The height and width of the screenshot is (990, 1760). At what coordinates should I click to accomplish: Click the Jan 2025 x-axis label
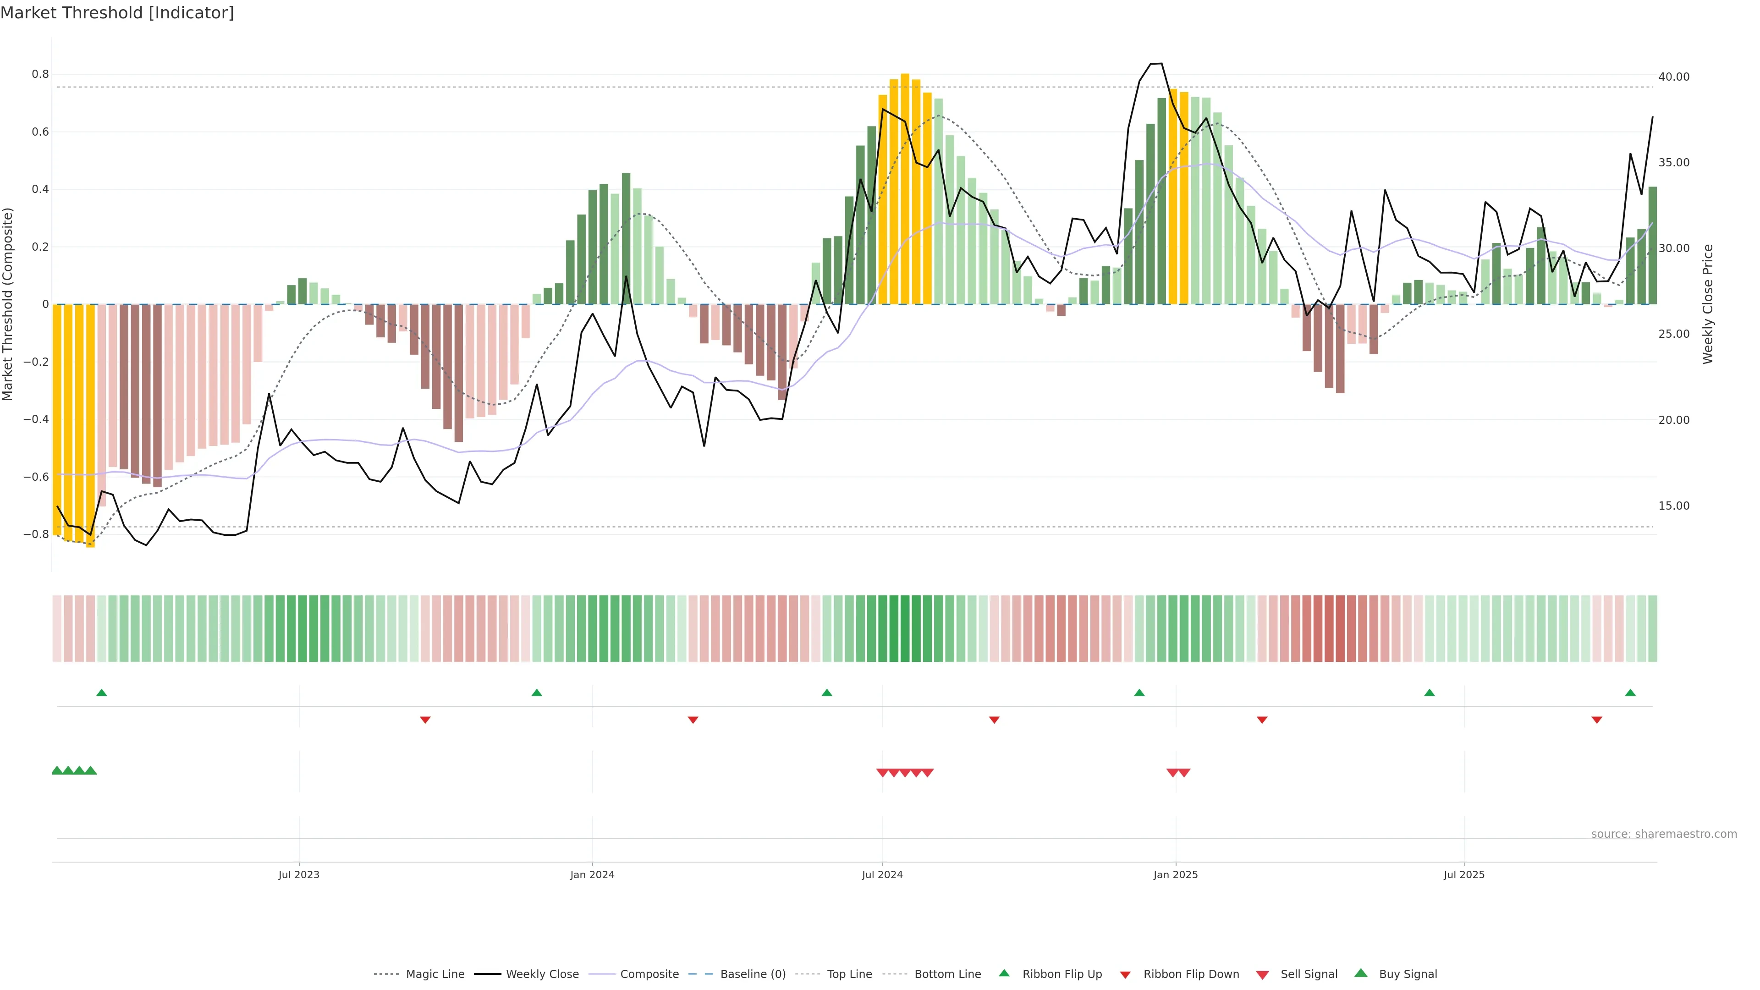click(1175, 874)
